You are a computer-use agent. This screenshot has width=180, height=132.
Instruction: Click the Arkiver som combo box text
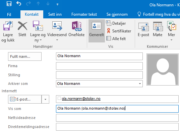(x=68, y=84)
